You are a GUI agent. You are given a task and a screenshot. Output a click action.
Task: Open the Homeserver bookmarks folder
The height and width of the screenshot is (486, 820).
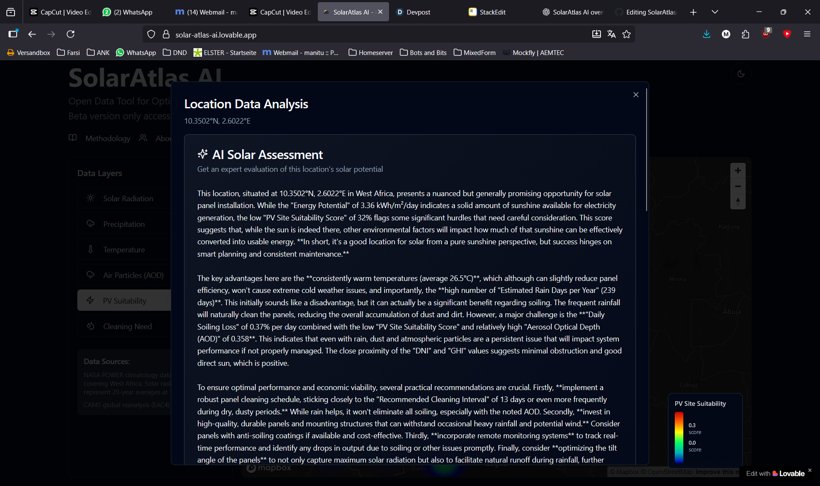(370, 52)
